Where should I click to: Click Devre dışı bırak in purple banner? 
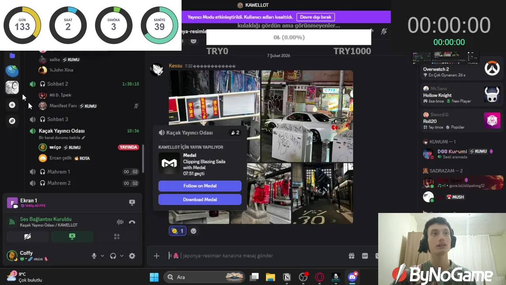click(x=315, y=17)
